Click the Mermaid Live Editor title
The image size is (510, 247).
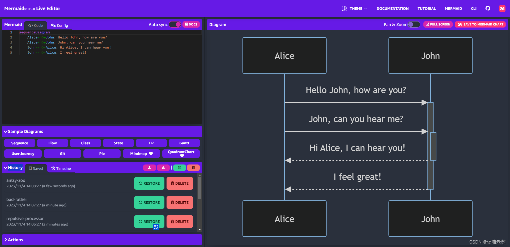[32, 8]
